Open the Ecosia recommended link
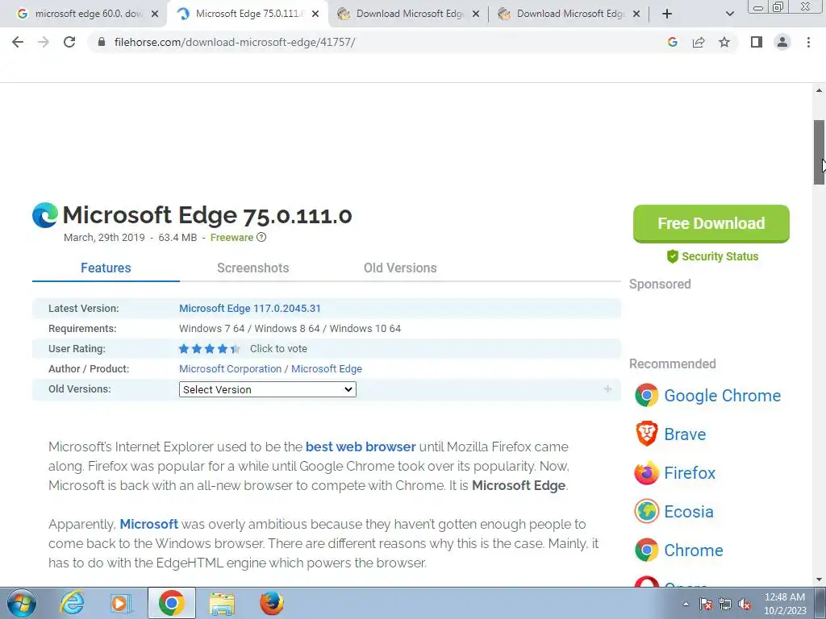Screen dimensions: 826x619 pos(689,512)
